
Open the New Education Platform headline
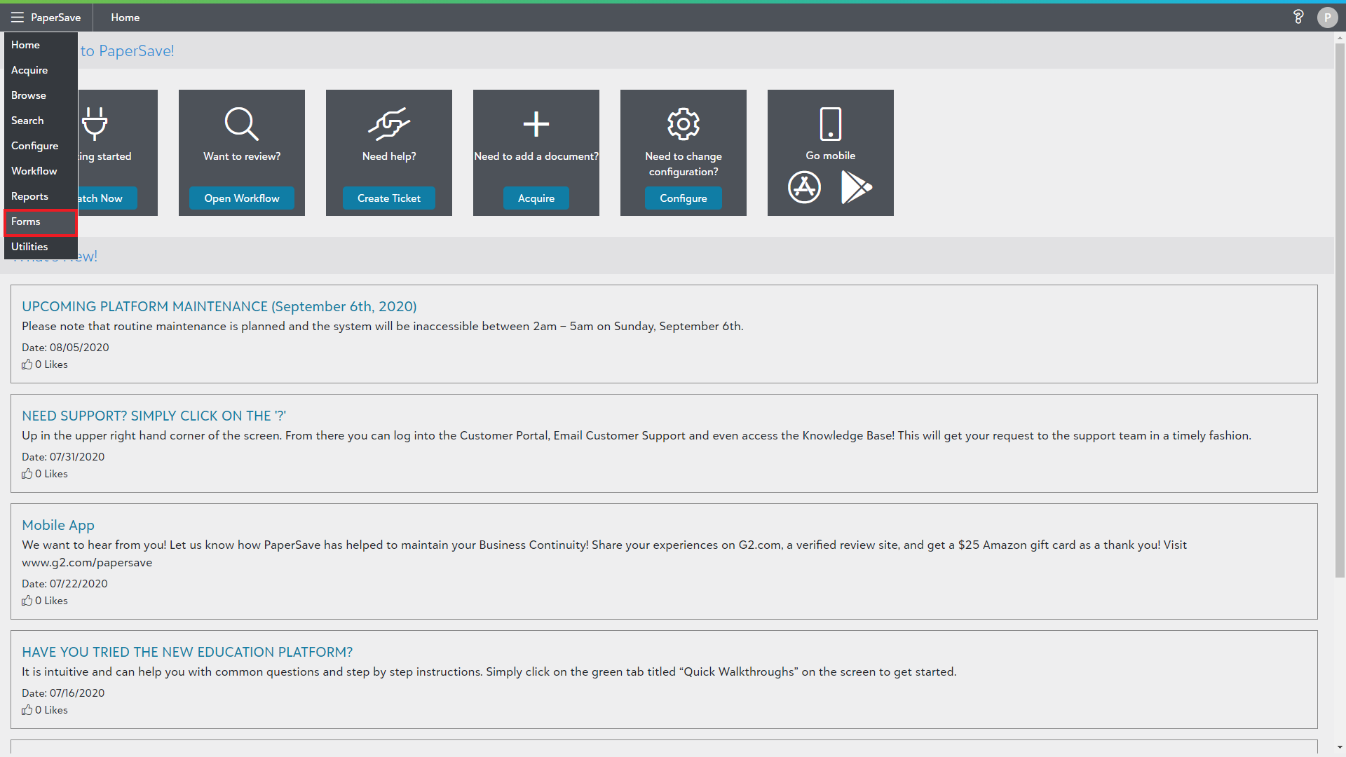(187, 652)
